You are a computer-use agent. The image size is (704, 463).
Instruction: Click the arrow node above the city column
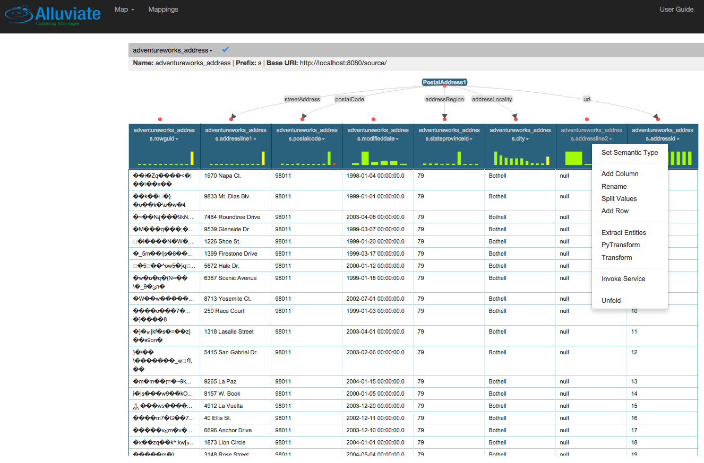point(515,118)
